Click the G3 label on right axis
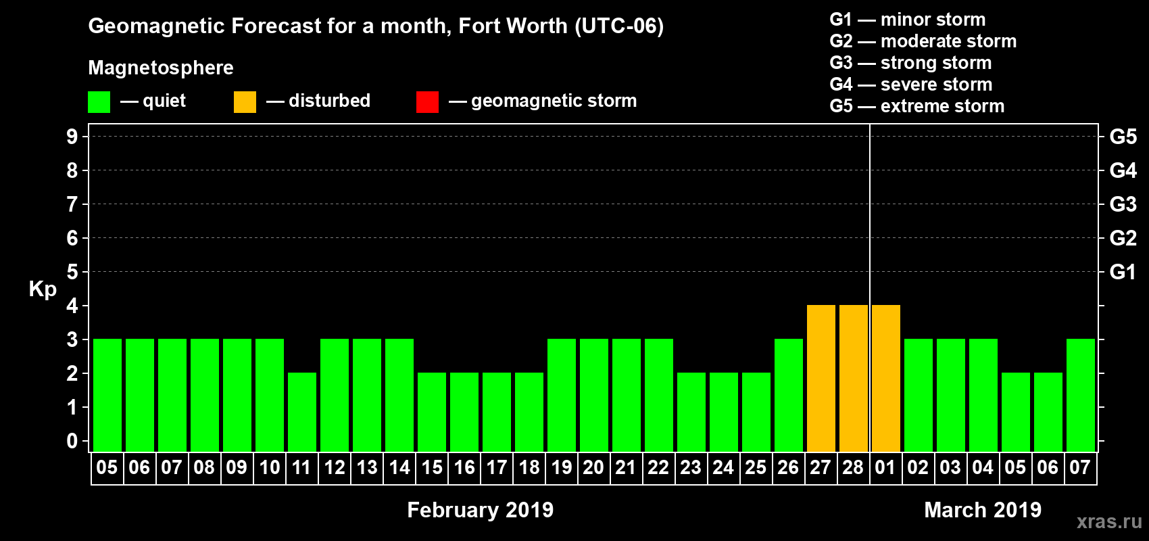The height and width of the screenshot is (541, 1149). [1123, 204]
